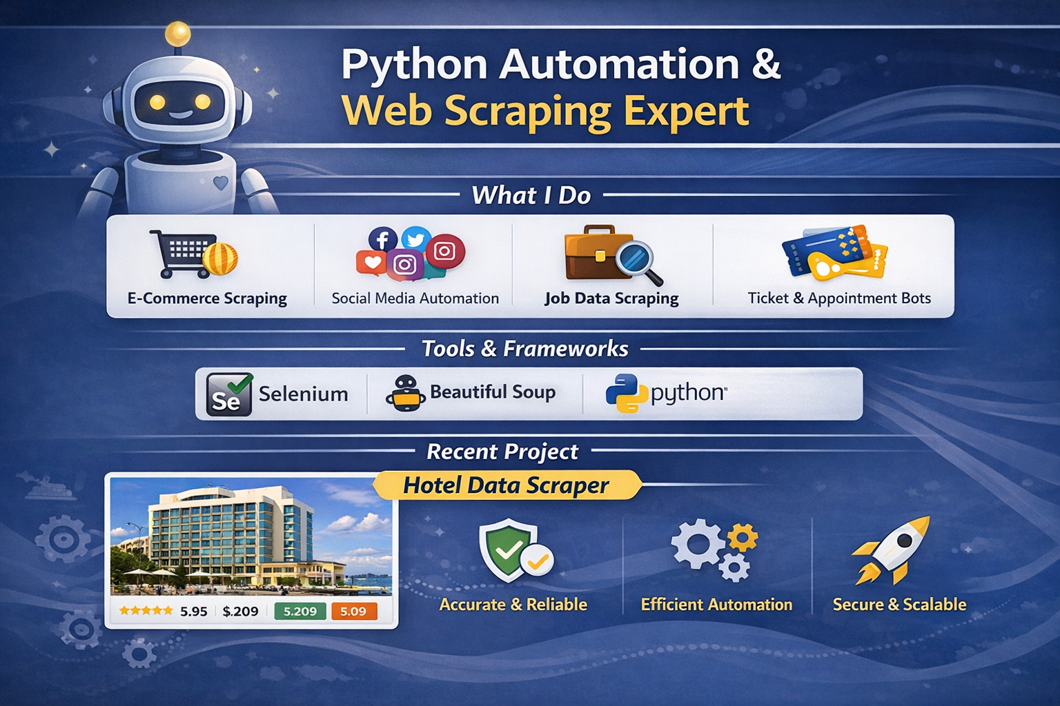Image resolution: width=1060 pixels, height=706 pixels.
Task: Click the Ticket & Appointment Bots label
Action: click(x=839, y=299)
